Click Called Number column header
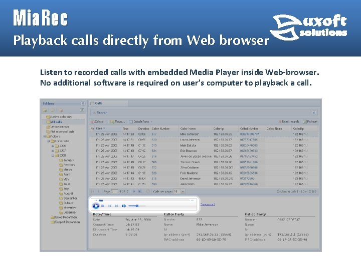 (x=251, y=128)
